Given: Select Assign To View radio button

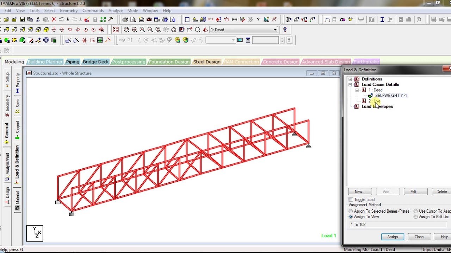Looking at the screenshot, I should point(351,217).
